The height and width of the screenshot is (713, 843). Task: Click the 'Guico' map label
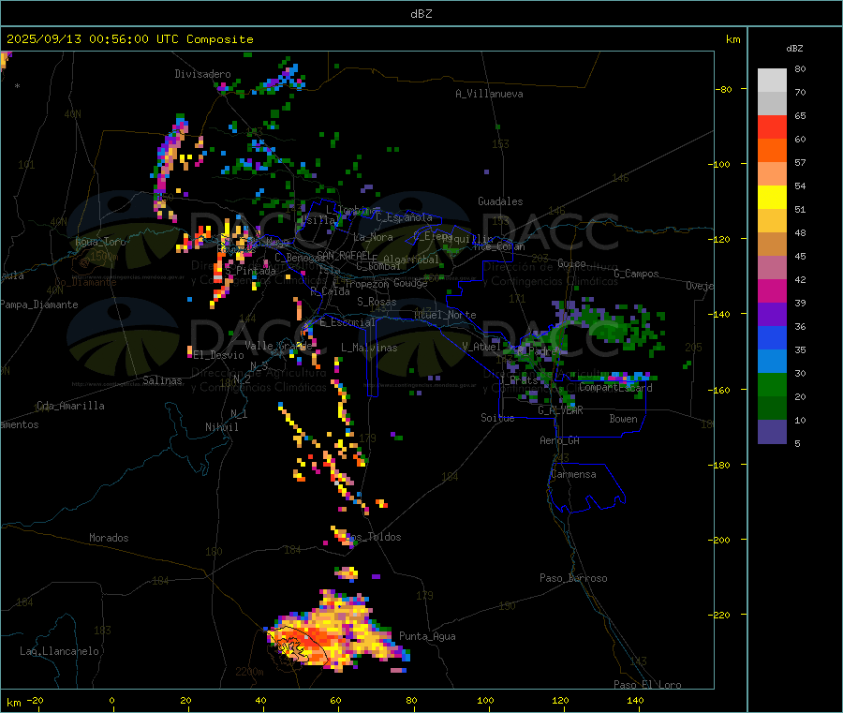click(x=571, y=263)
